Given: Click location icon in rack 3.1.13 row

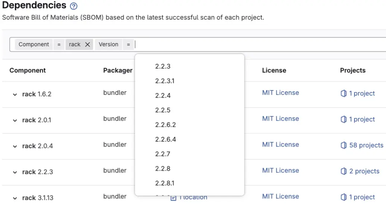Looking at the screenshot, I should coord(173,198).
